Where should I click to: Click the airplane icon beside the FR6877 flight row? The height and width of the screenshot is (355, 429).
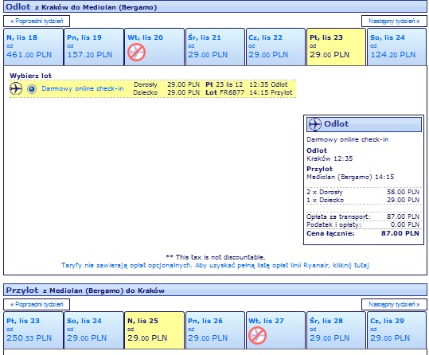click(16, 88)
